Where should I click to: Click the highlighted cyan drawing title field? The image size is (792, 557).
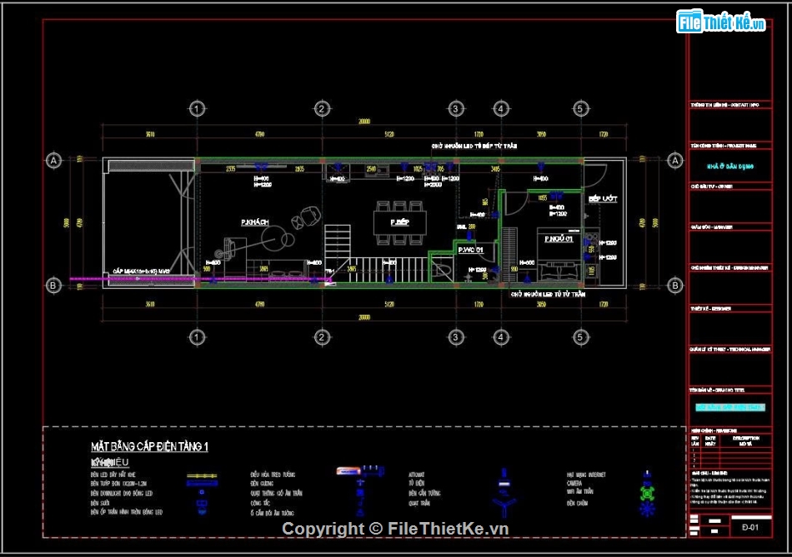tap(729, 407)
